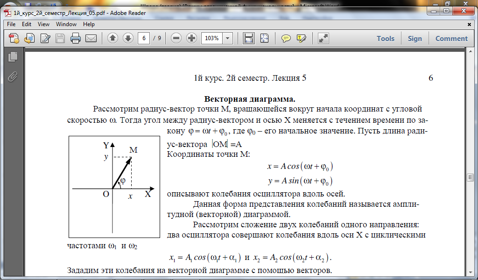Open the File menu
Image resolution: width=478 pixels, height=280 pixels.
(x=11, y=24)
